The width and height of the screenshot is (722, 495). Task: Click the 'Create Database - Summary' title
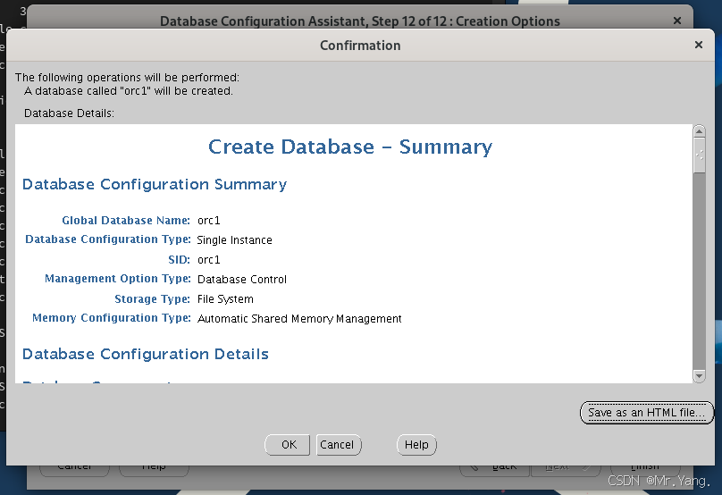click(x=350, y=147)
